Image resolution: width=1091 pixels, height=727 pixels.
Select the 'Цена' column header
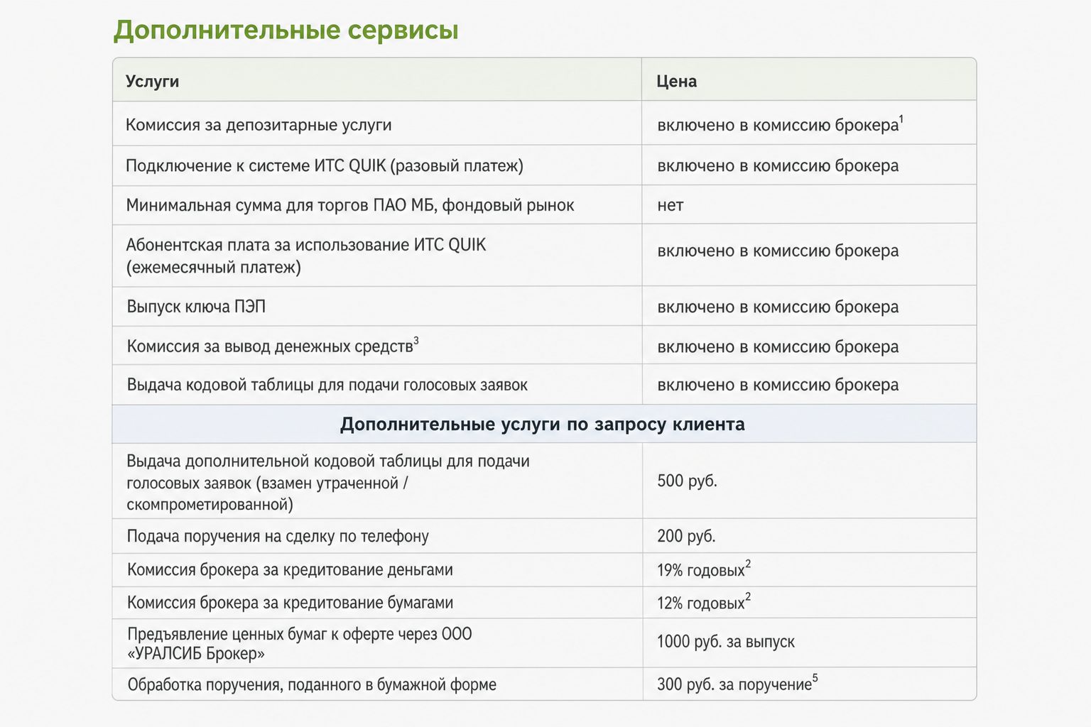676,81
